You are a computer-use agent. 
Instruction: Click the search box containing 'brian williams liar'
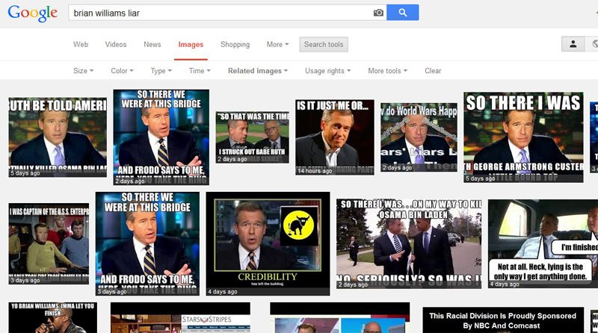click(x=228, y=13)
